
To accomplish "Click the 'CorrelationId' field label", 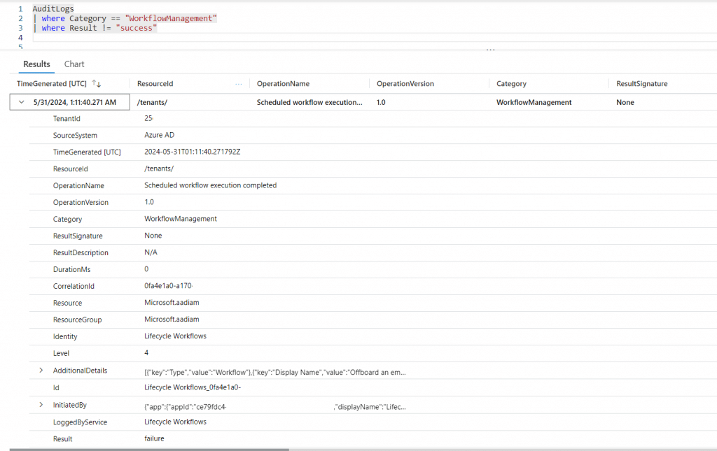I will (x=74, y=286).
